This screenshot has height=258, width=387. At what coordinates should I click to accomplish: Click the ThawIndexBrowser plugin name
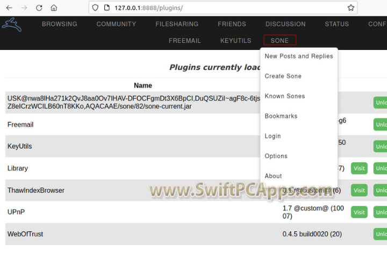tap(36, 190)
